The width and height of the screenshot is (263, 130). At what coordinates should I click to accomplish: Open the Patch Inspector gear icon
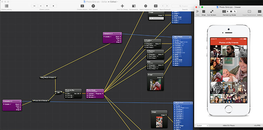[146, 6]
